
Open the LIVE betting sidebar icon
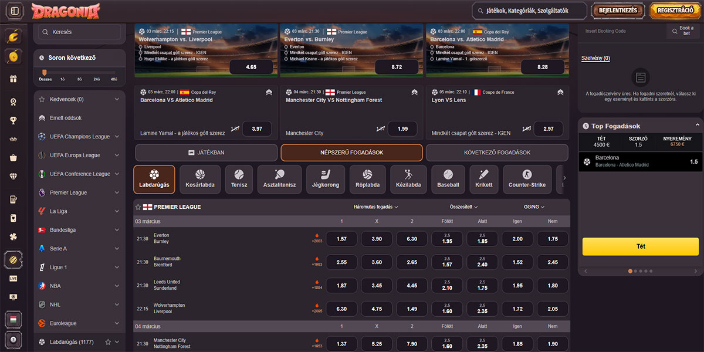tap(13, 278)
